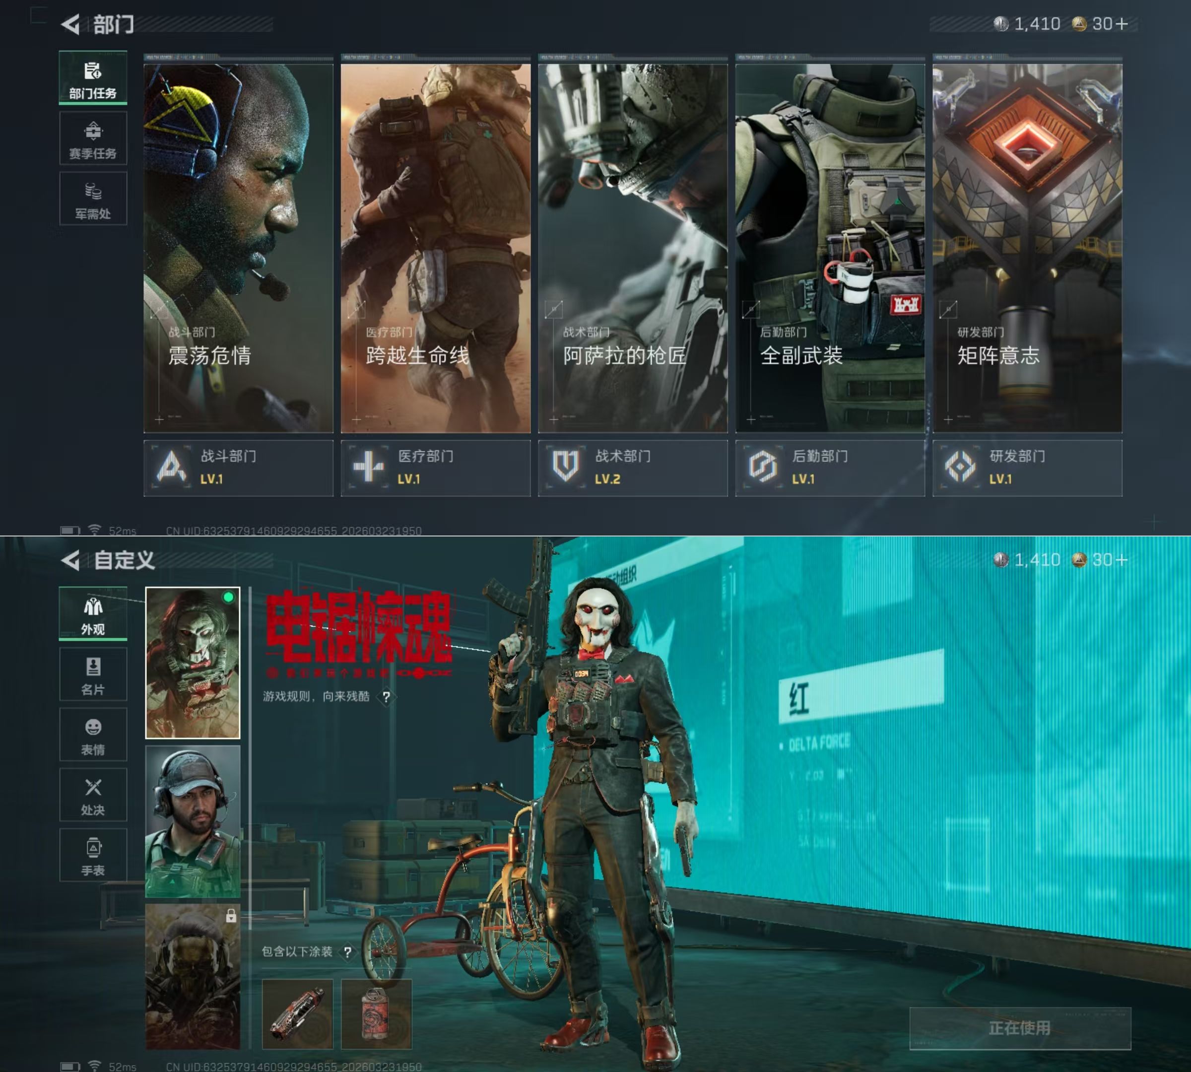
Task: Select the 表情 emote icon
Action: pyautogui.click(x=93, y=735)
